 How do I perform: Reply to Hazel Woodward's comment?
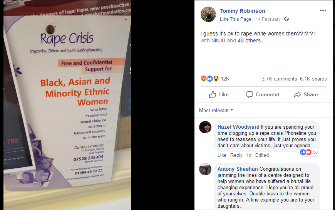click(x=236, y=155)
